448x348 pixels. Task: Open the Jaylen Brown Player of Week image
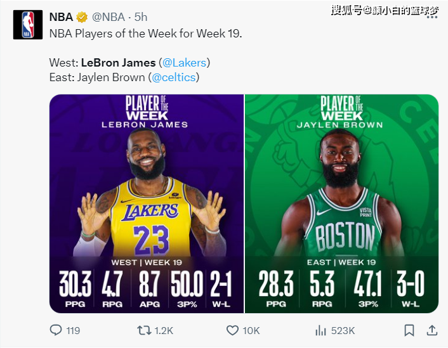coord(341,203)
